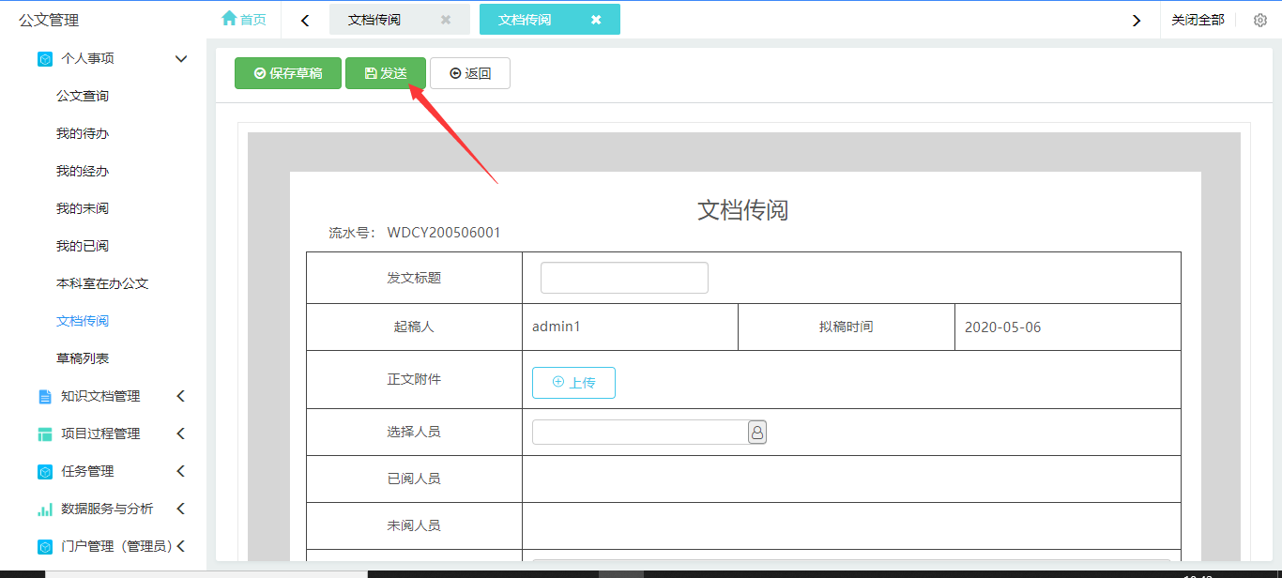Image resolution: width=1282 pixels, height=578 pixels.
Task: Open 草稿列表 in the sidebar
Action: [83, 358]
